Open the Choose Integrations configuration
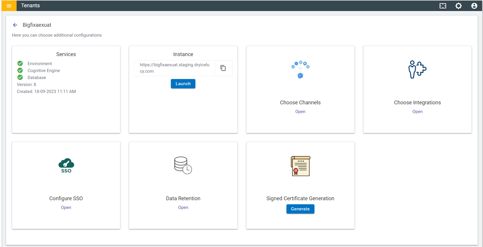The width and height of the screenshot is (483, 247). [x=417, y=112]
